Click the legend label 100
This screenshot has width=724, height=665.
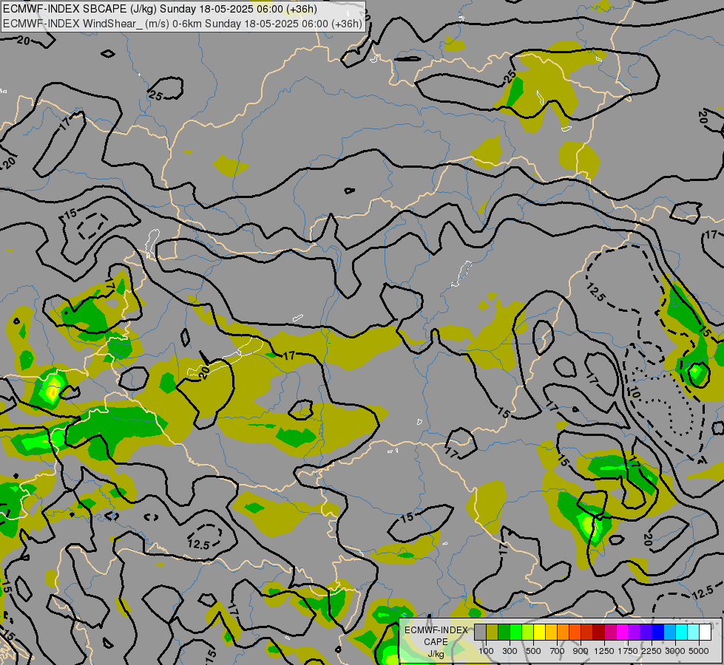pyautogui.click(x=486, y=651)
